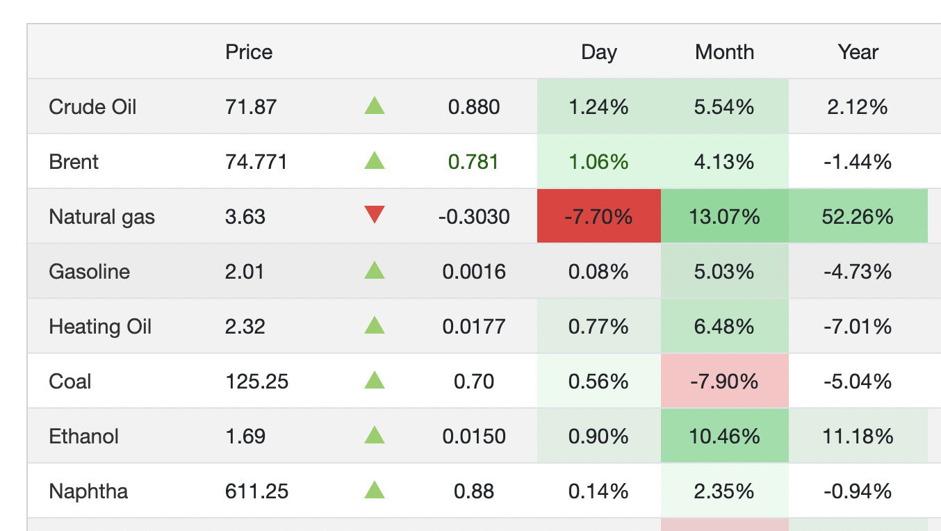The height and width of the screenshot is (531, 941).
Task: Select the Brent price 74.771
Action: tap(256, 162)
